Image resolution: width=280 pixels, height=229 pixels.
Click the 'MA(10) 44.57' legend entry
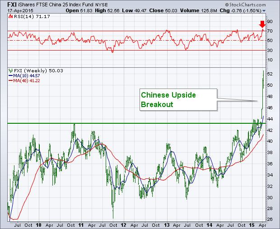coord(24,76)
